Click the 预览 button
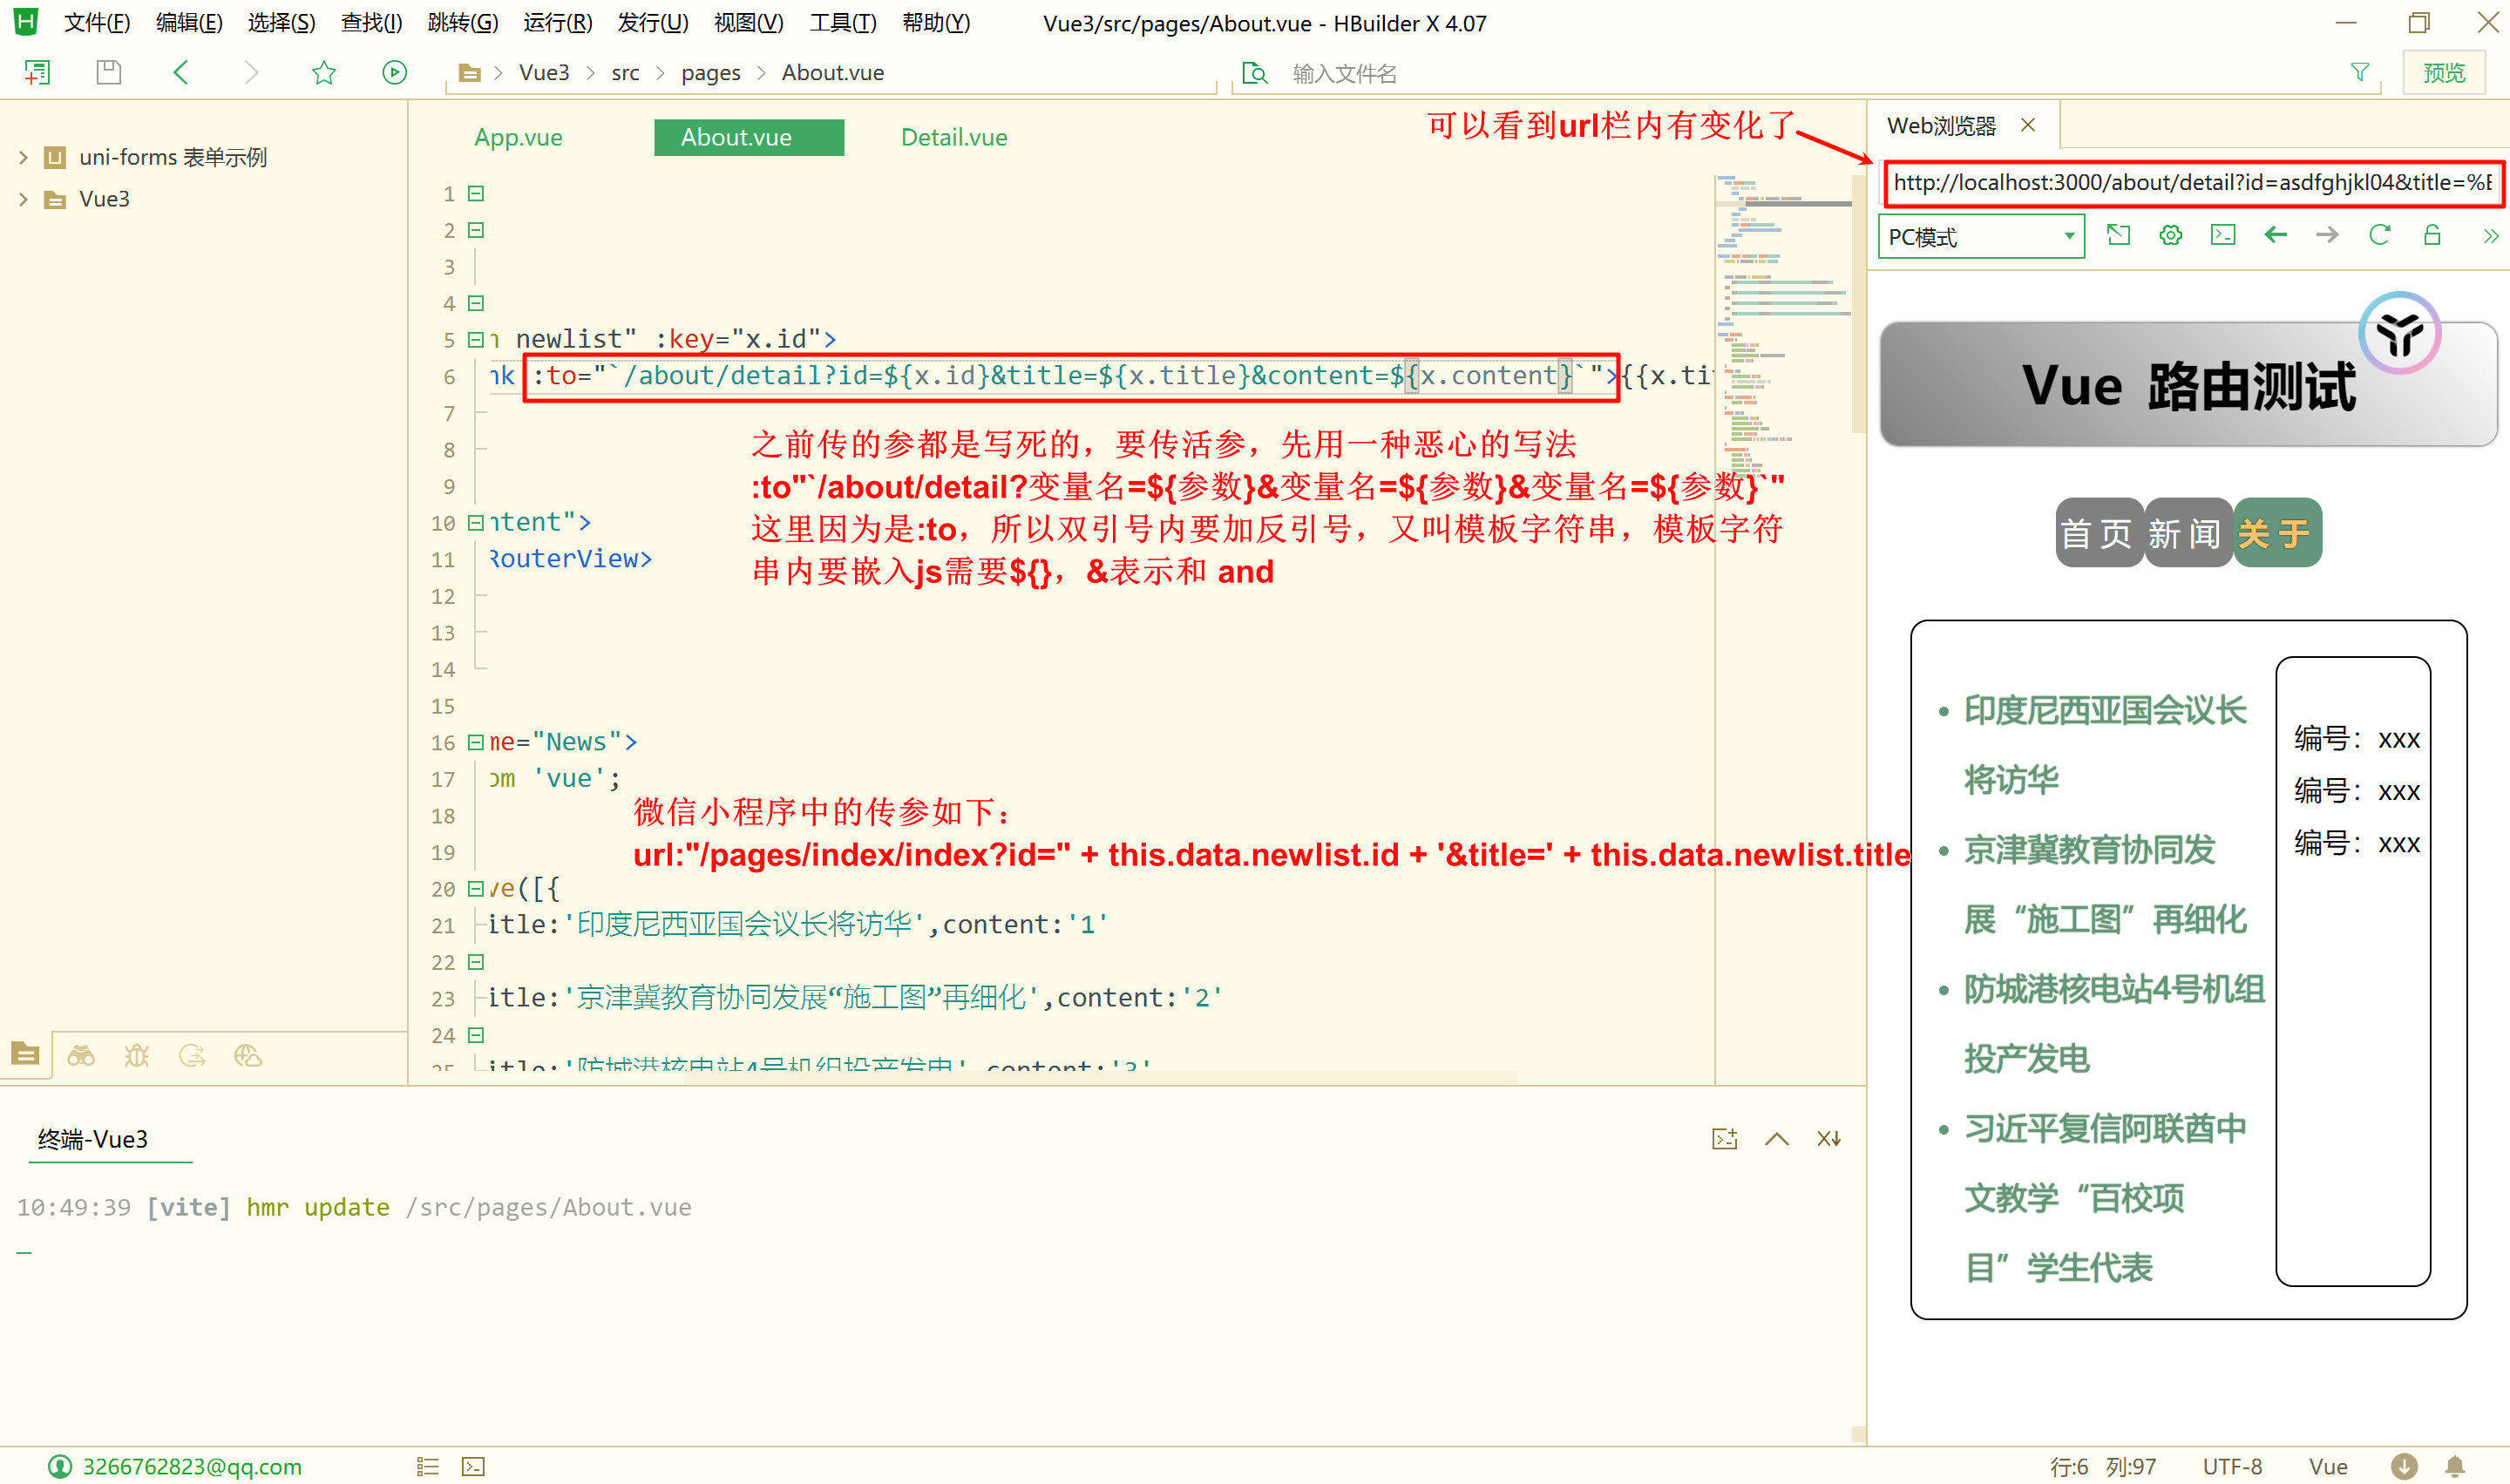Image resolution: width=2510 pixels, height=1484 pixels. (x=2443, y=73)
